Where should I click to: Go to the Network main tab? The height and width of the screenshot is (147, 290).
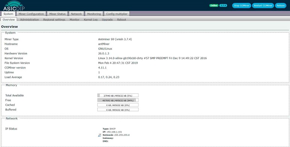click(x=76, y=14)
